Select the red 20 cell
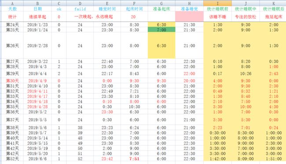The image size is (286, 164). (133, 17)
